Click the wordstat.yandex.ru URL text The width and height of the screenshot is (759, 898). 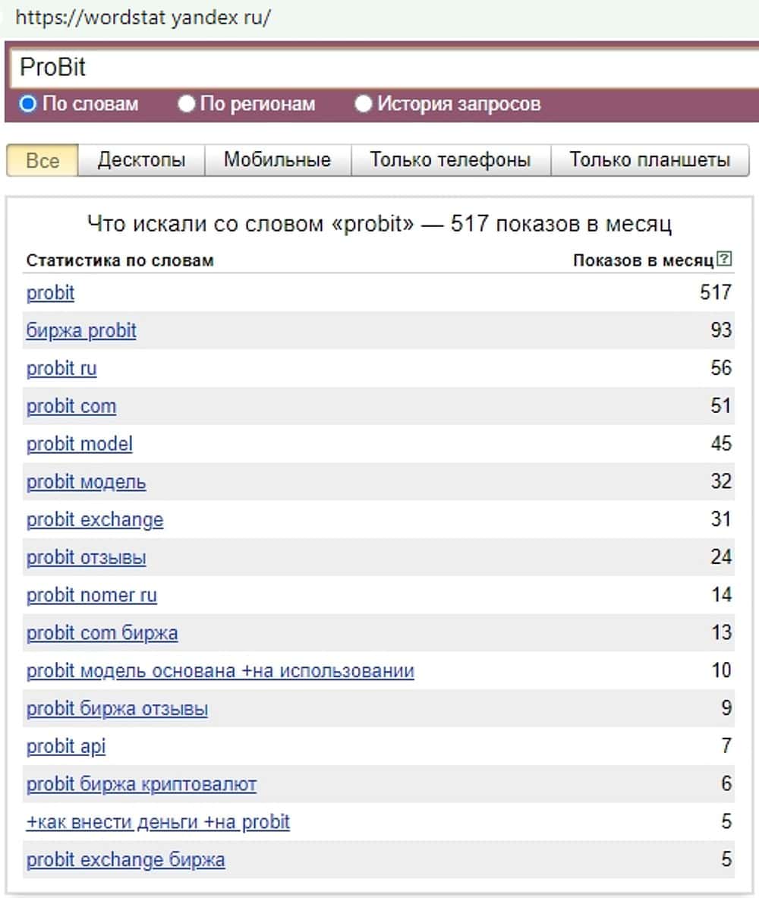pyautogui.click(x=143, y=17)
